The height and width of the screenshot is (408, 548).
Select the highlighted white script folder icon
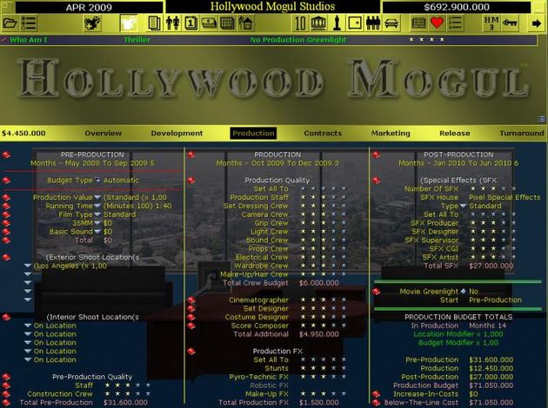(x=128, y=23)
